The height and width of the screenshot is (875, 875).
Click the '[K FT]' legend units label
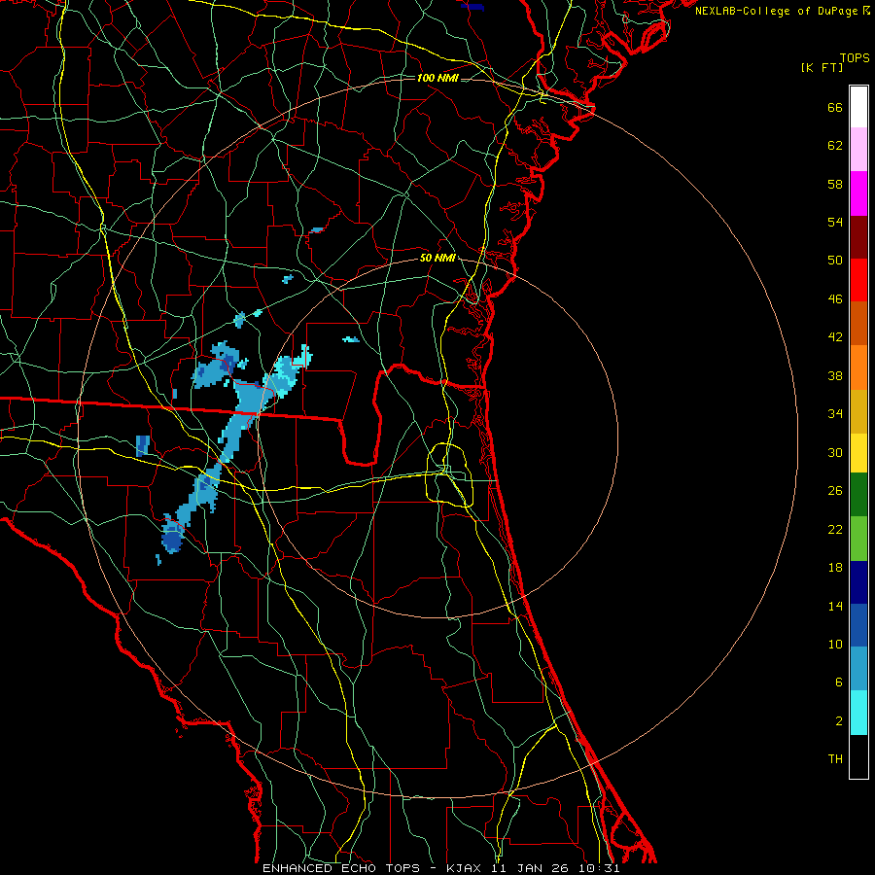pyautogui.click(x=822, y=67)
